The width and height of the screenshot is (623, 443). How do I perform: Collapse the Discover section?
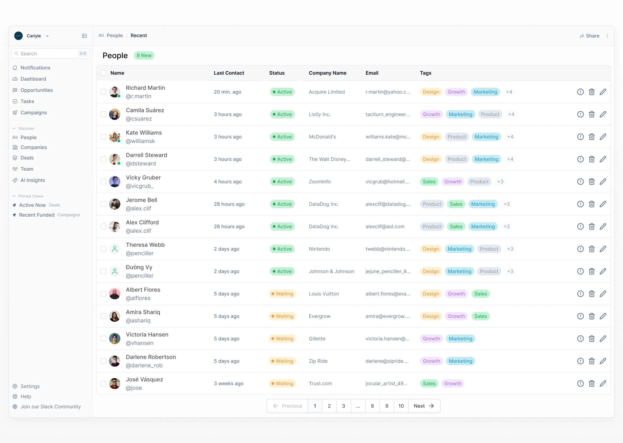[x=14, y=129]
